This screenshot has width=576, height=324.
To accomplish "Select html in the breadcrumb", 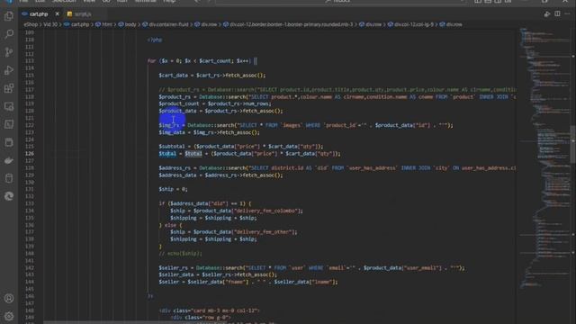I will (104, 24).
